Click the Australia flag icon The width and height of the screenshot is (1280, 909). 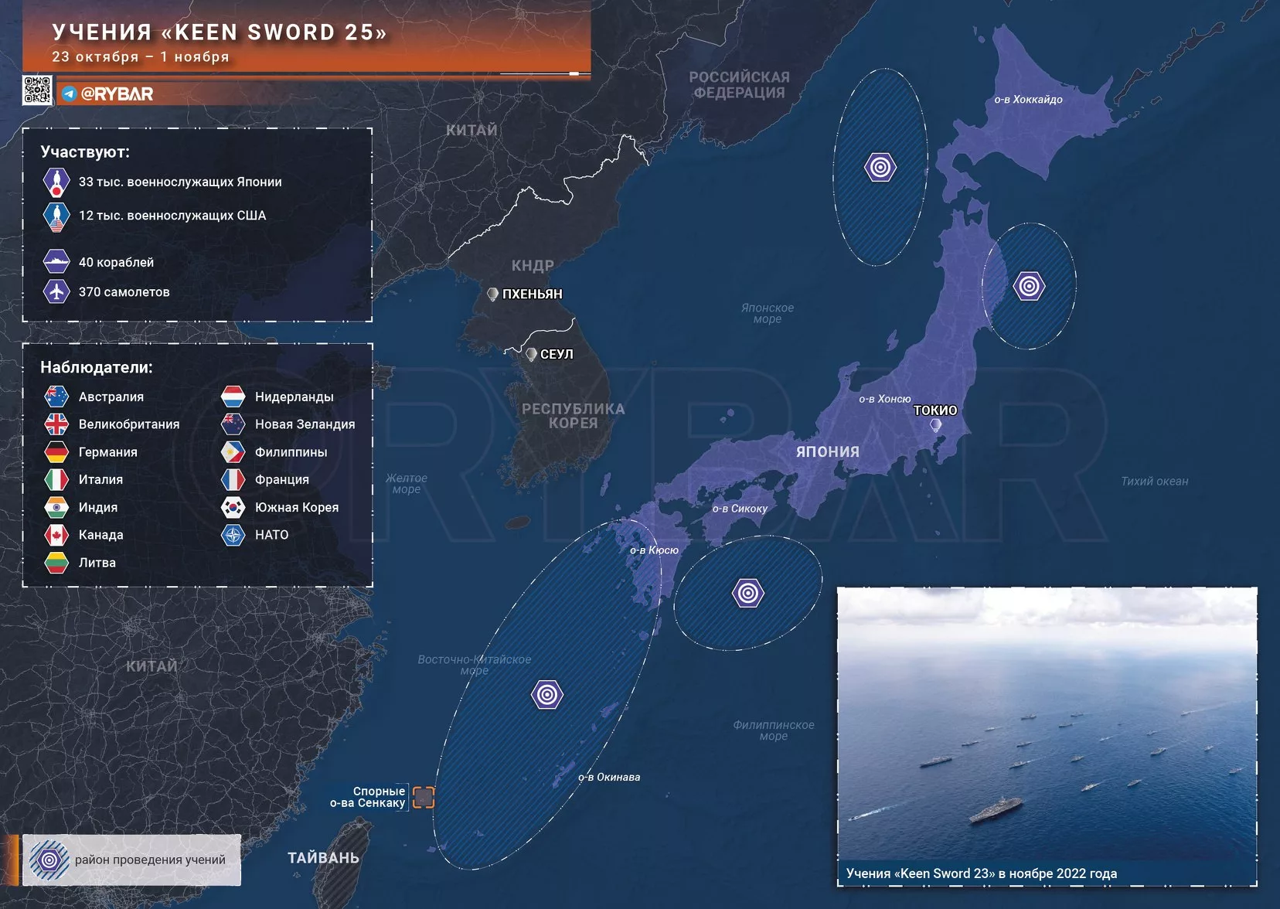(x=56, y=397)
